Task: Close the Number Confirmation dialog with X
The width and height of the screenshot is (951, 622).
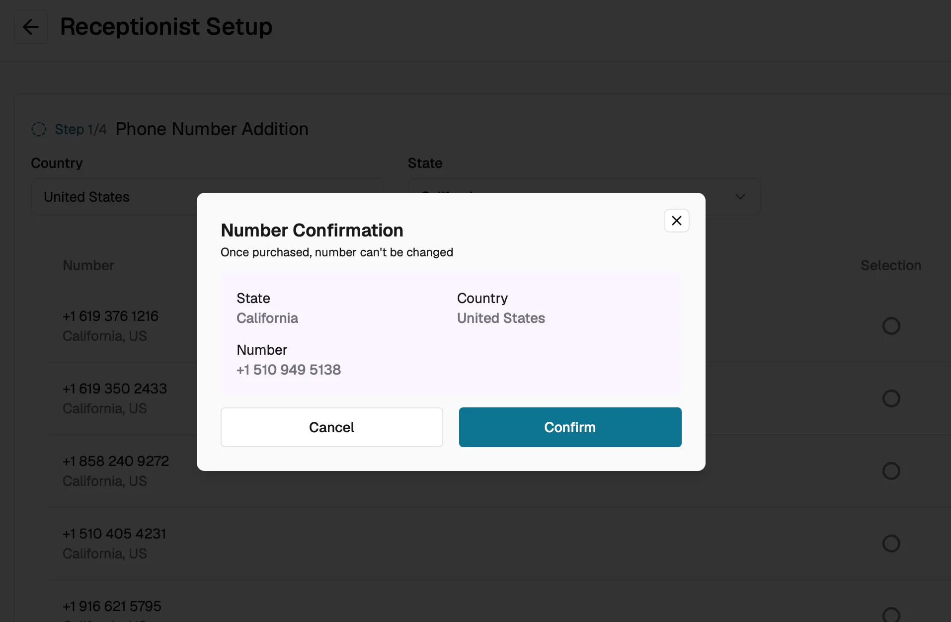Action: click(676, 221)
